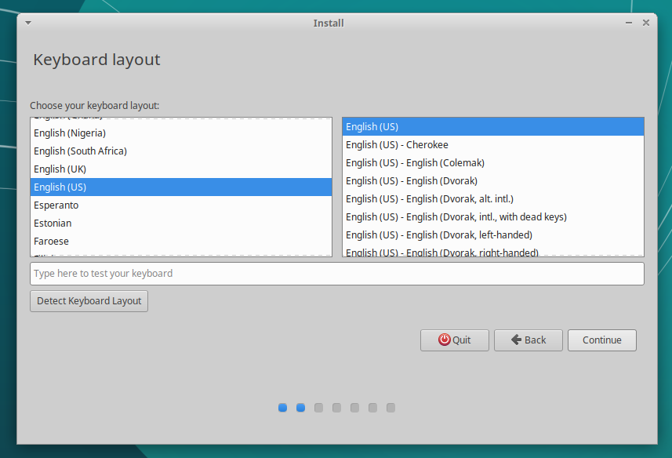Choose English (US) - Cherokee variant
The height and width of the screenshot is (458, 672).
click(x=493, y=145)
